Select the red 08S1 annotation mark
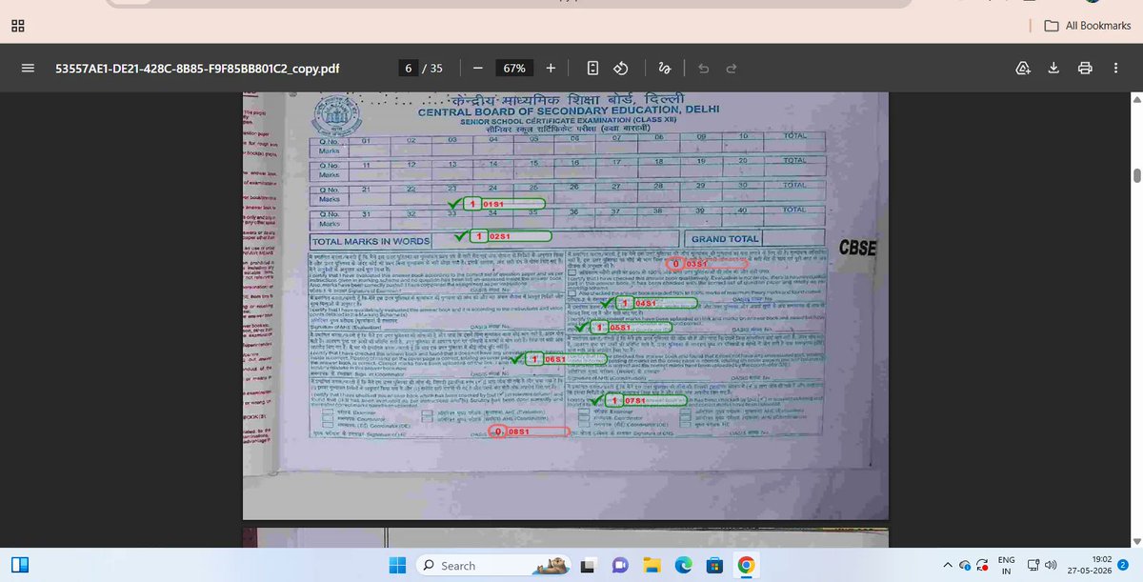 [x=530, y=431]
